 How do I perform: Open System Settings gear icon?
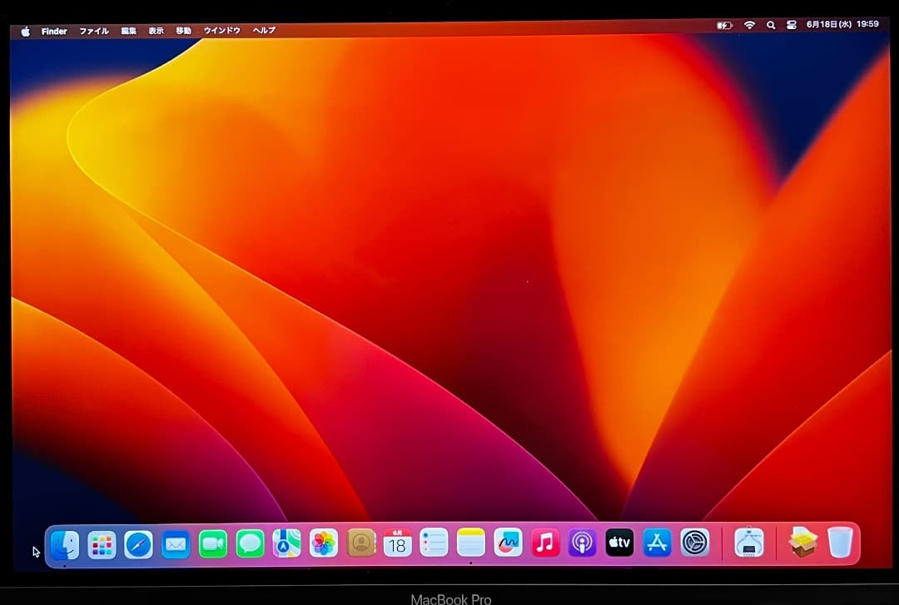pos(694,543)
